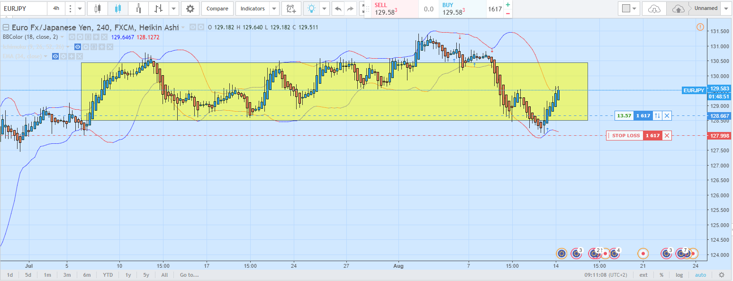Toggle extended hours ext
This screenshot has height=281, width=733.
[643, 275]
